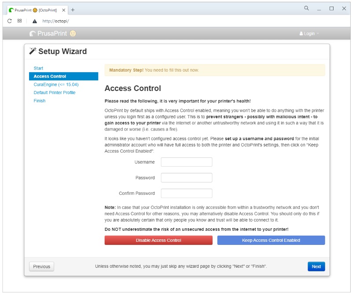Select Access Control in wizard sidebar
This screenshot has height=295, width=352.
(50, 76)
